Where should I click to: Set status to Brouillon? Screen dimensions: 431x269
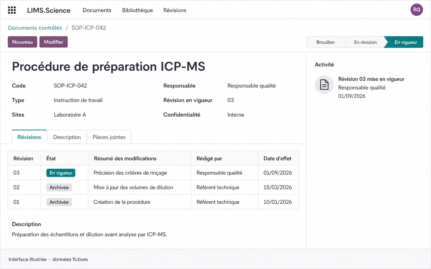[325, 42]
